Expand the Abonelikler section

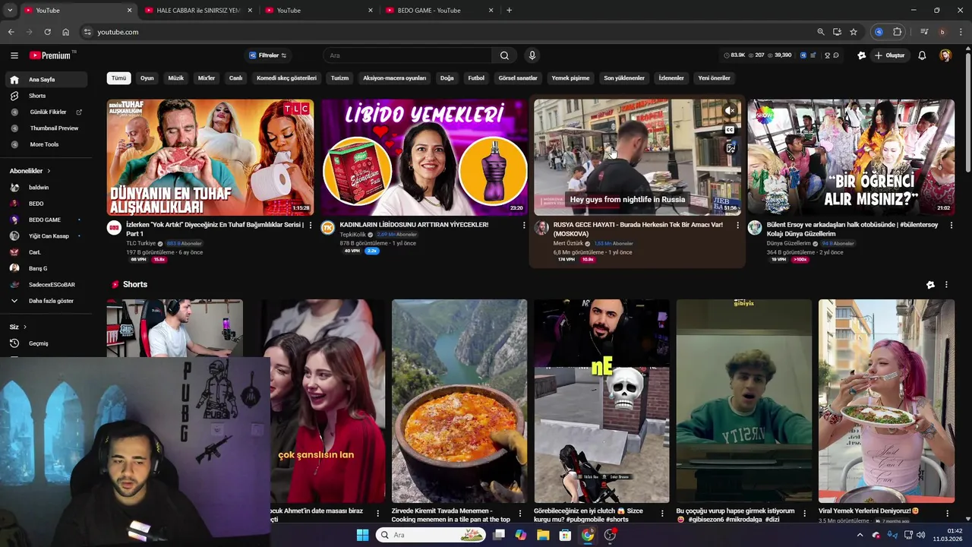pyautogui.click(x=30, y=171)
